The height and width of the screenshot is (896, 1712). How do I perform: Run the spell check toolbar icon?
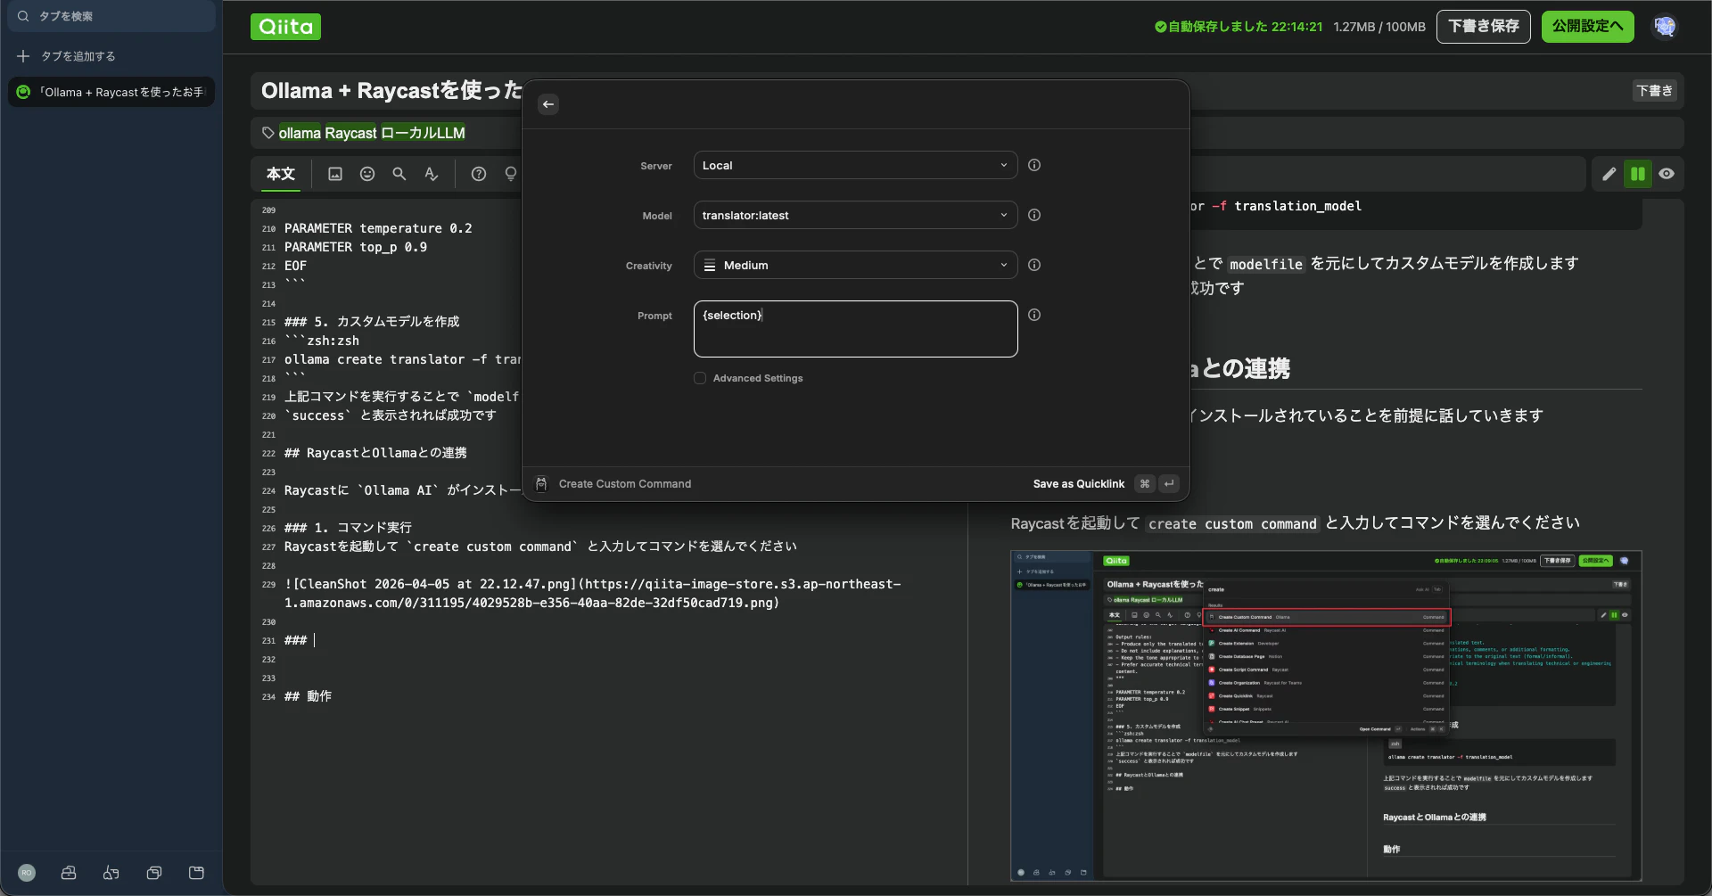(432, 174)
